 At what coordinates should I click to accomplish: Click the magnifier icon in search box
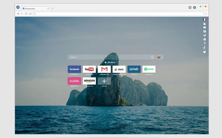click(152, 57)
